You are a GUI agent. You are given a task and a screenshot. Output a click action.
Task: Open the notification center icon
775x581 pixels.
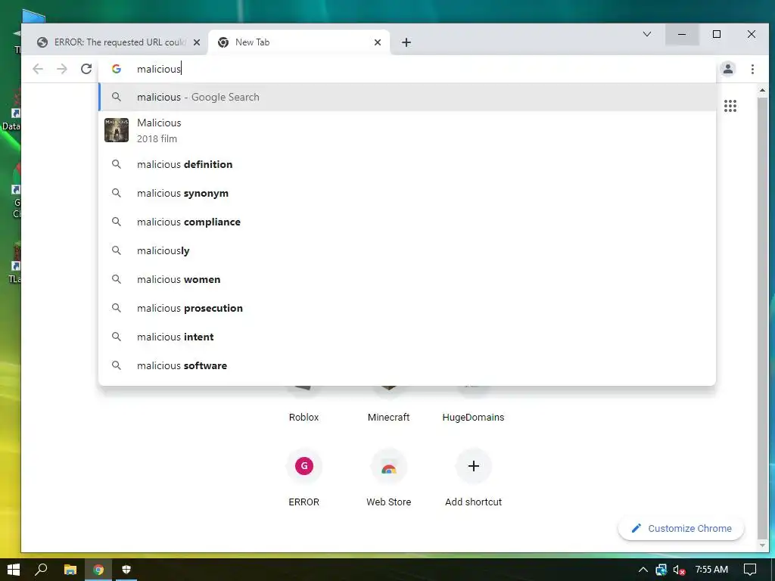click(750, 570)
